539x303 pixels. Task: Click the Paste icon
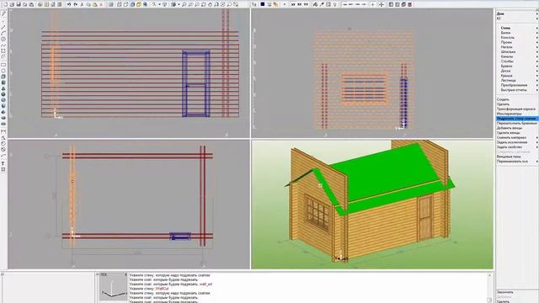tap(94, 4)
